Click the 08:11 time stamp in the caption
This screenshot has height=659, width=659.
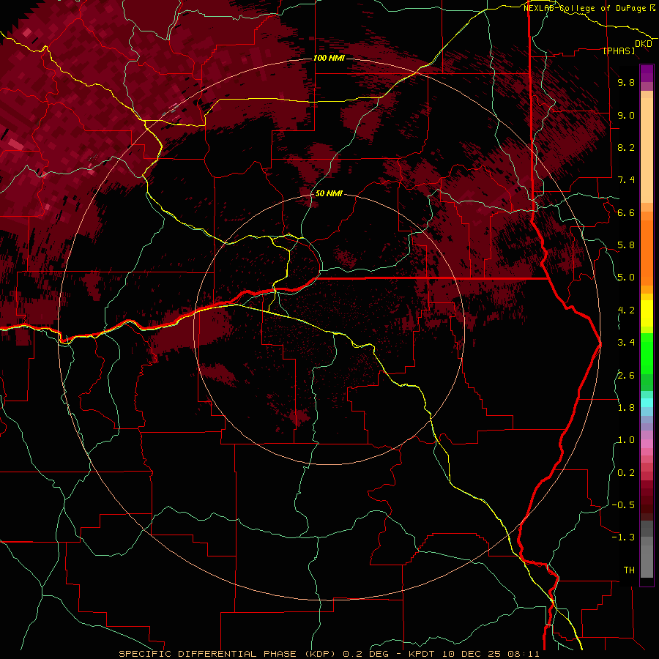[x=524, y=654]
